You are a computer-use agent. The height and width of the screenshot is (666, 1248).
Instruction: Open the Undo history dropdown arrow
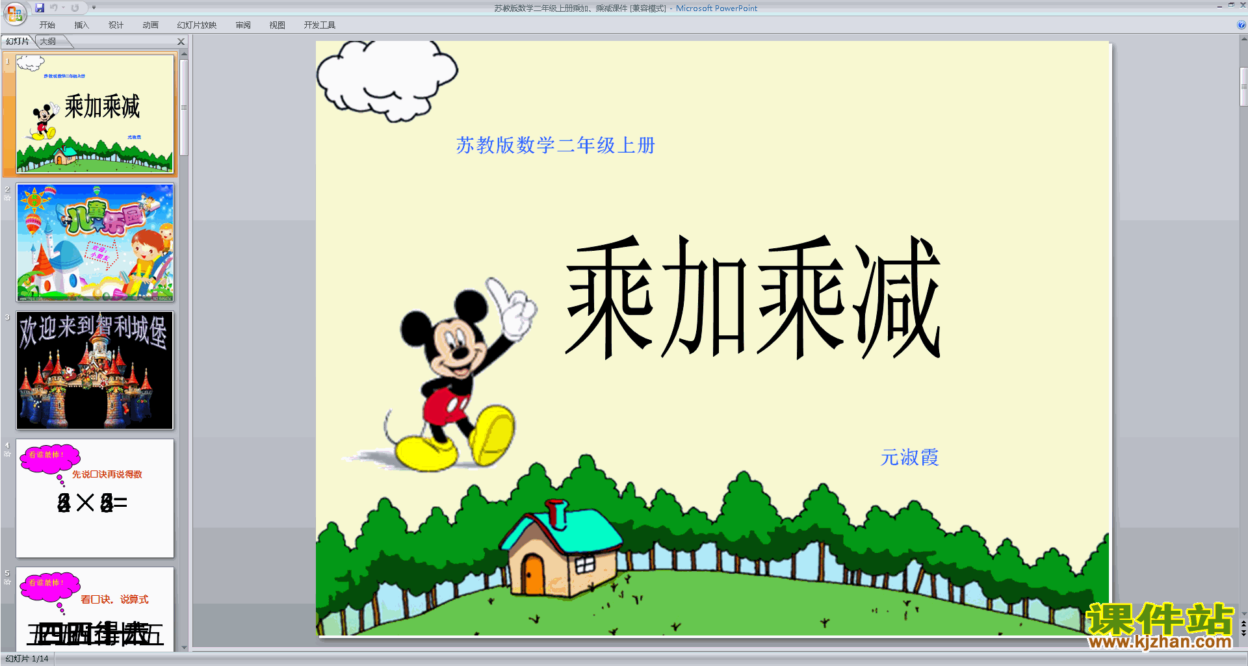[x=64, y=8]
